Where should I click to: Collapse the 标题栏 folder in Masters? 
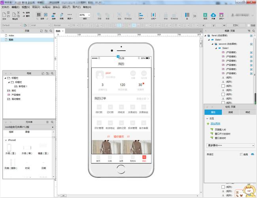pos(6,78)
